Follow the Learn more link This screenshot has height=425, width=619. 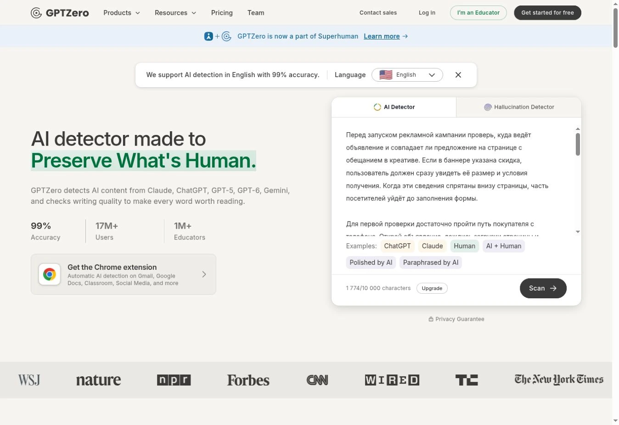[x=382, y=36]
